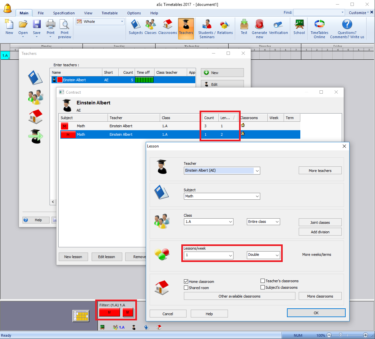Viewport: 375px width, 339px height.
Task: Open the Double lesson length dropdown
Action: (277, 255)
